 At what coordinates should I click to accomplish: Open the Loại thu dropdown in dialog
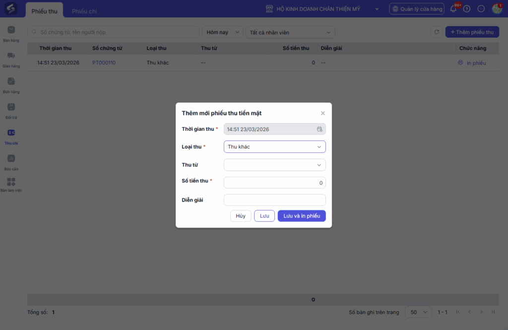click(274, 146)
